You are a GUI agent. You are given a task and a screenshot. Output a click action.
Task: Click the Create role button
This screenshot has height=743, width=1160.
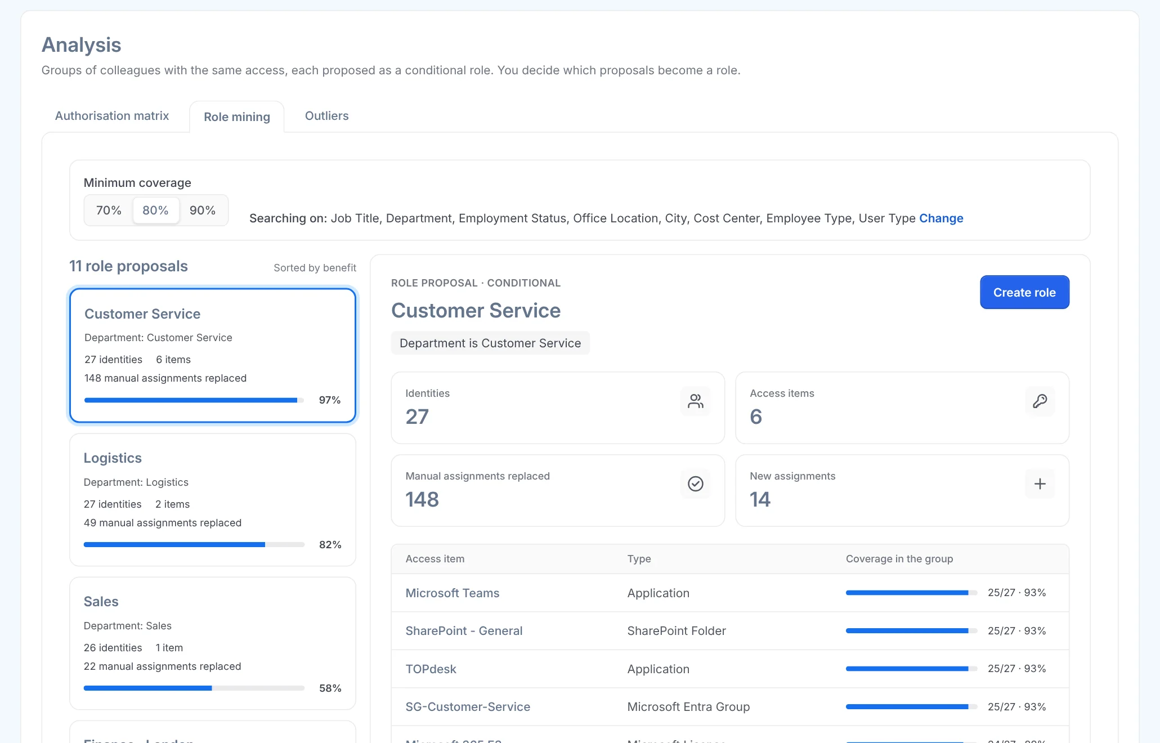pos(1024,292)
